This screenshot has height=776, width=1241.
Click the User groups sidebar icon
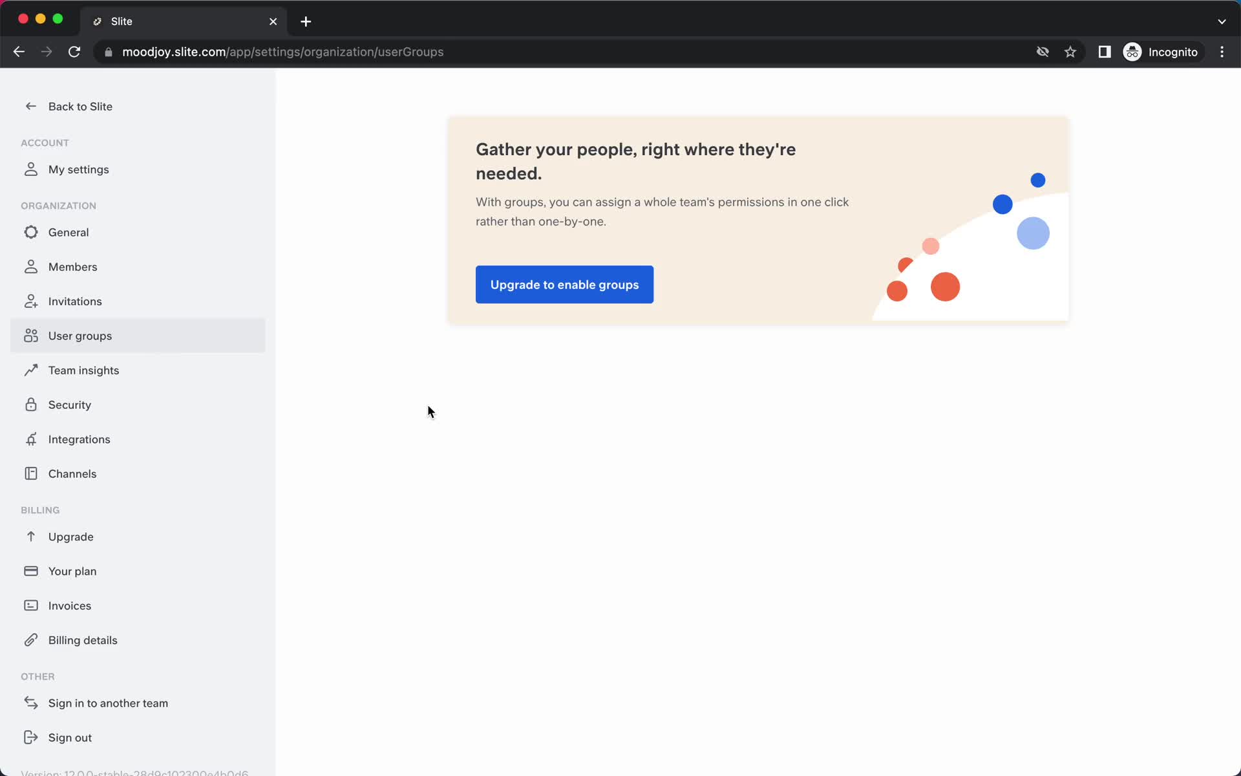[30, 335]
